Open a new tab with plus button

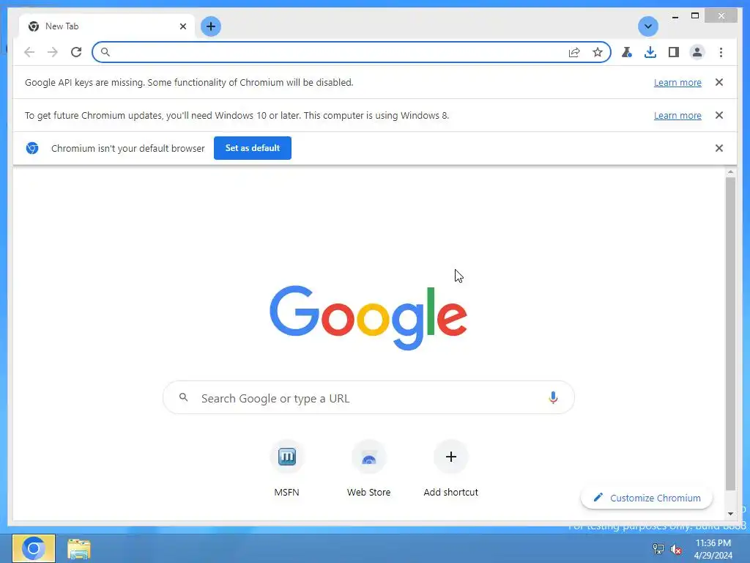pyautogui.click(x=210, y=26)
